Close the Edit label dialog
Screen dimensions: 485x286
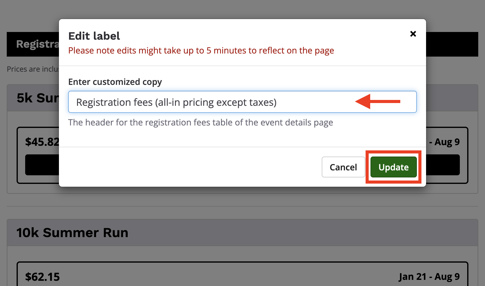coord(413,34)
